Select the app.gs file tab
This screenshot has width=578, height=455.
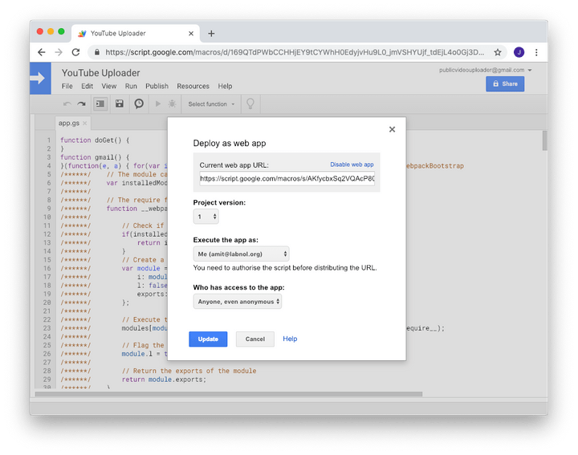[68, 123]
